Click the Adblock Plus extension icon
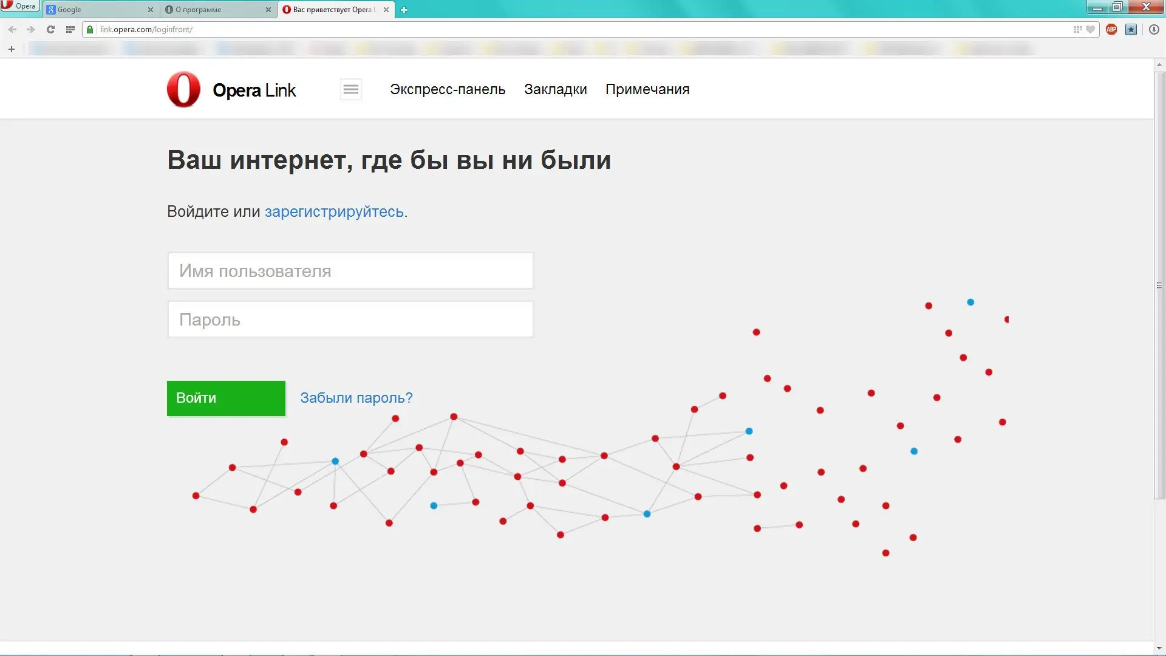This screenshot has height=656, width=1166. pos(1111,29)
